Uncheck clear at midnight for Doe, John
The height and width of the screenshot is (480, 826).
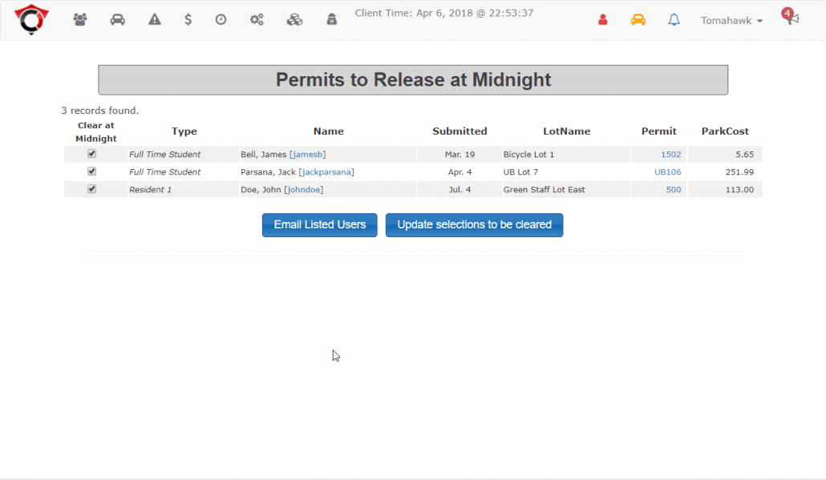tap(91, 188)
